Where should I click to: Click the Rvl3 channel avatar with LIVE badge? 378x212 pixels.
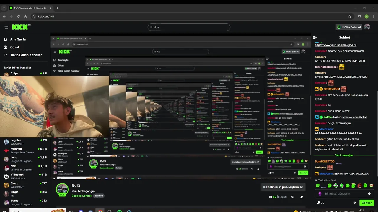62,189
